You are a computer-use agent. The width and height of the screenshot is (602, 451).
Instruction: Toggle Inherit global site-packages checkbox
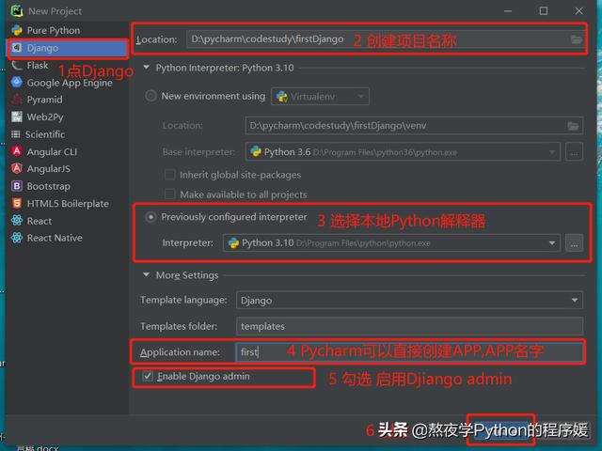[169, 175]
